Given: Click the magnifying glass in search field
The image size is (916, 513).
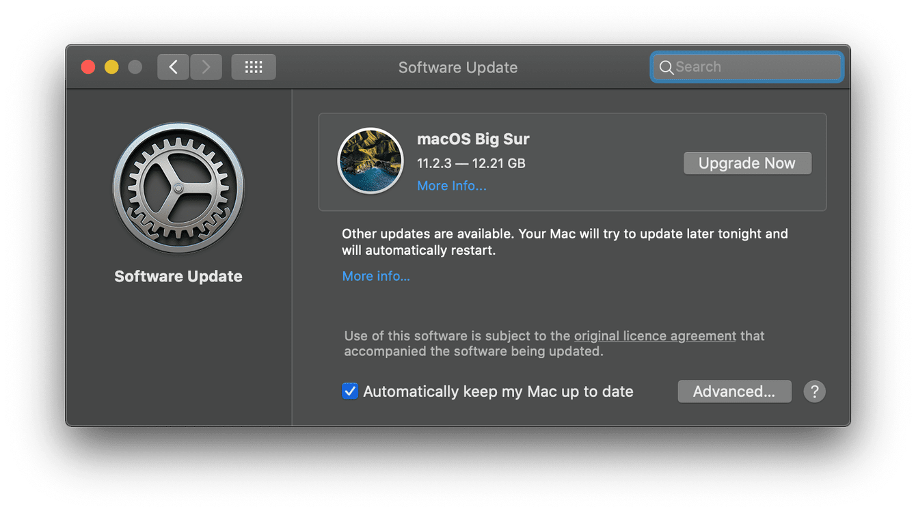Looking at the screenshot, I should [x=666, y=68].
